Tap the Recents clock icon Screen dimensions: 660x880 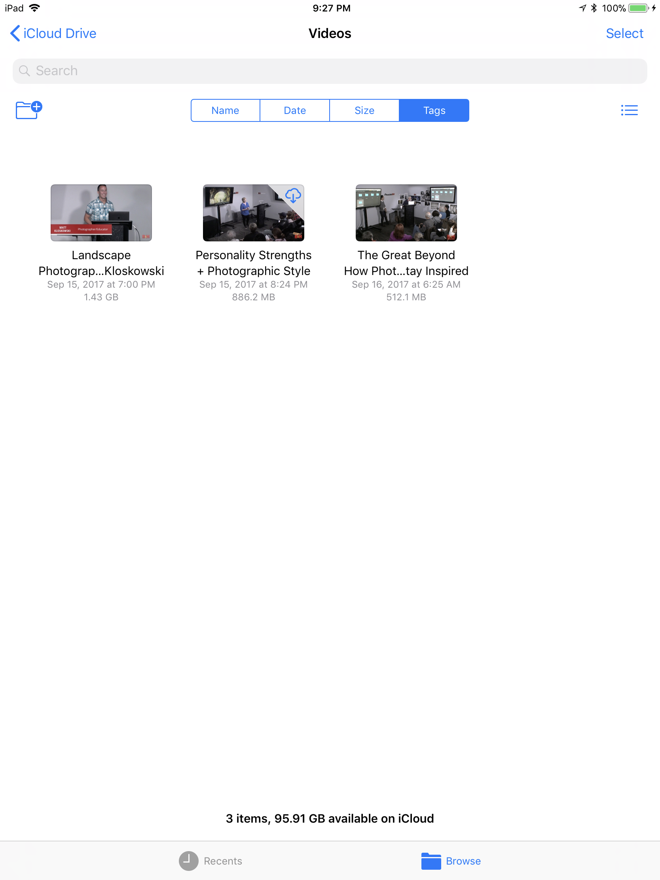pyautogui.click(x=188, y=861)
